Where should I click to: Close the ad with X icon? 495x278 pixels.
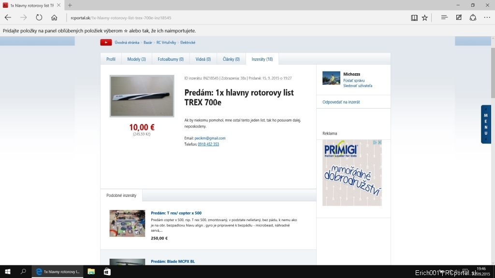coord(380,142)
